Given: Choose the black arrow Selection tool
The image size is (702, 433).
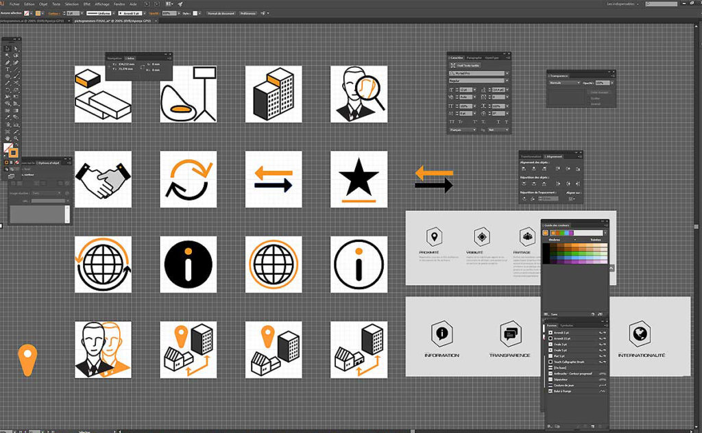Looking at the screenshot, I should [8, 48].
